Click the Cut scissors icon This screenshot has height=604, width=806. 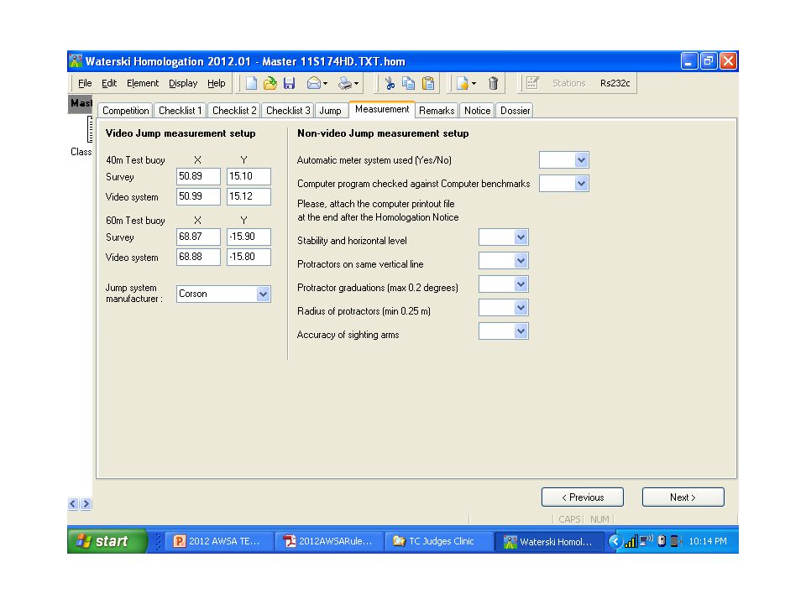click(x=390, y=83)
